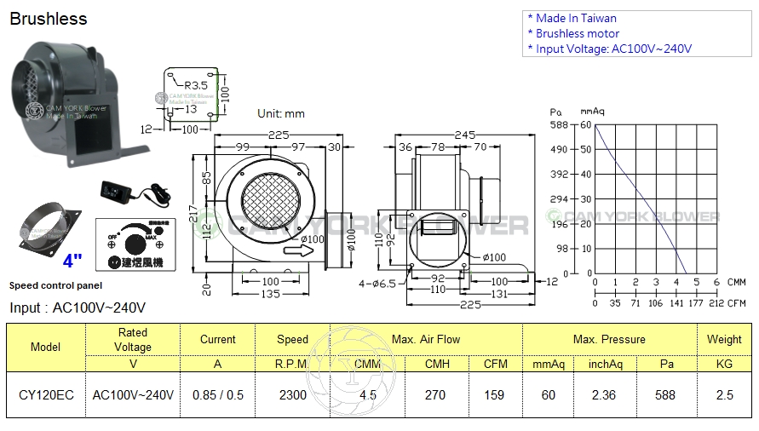Click the '60' mmAq cell
This screenshot has width=759, height=431.
point(549,395)
